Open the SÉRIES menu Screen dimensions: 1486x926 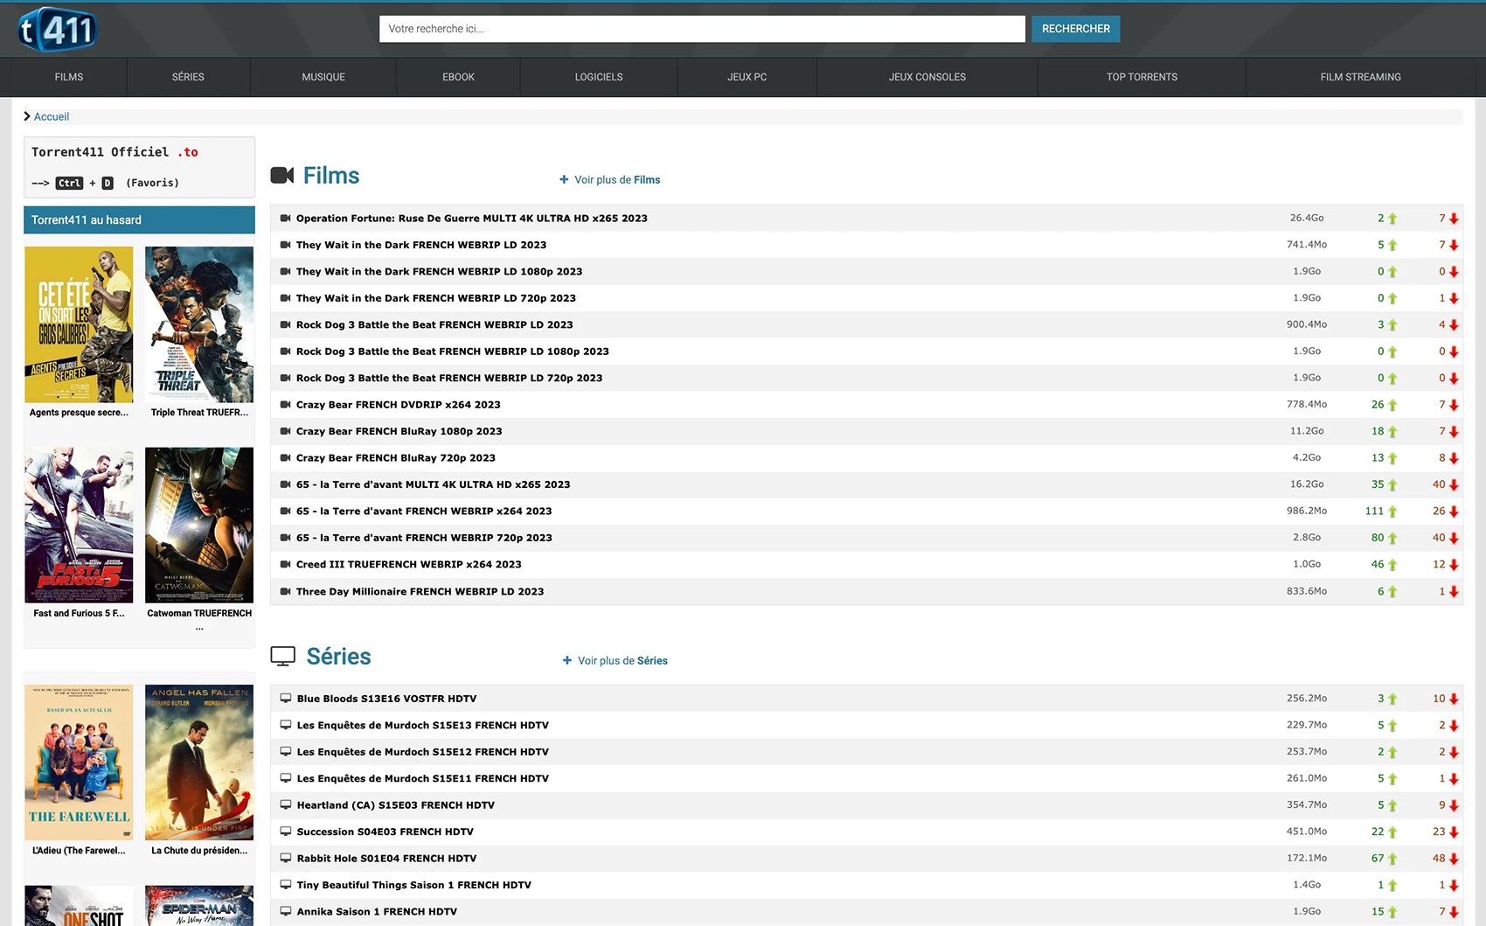pyautogui.click(x=188, y=77)
